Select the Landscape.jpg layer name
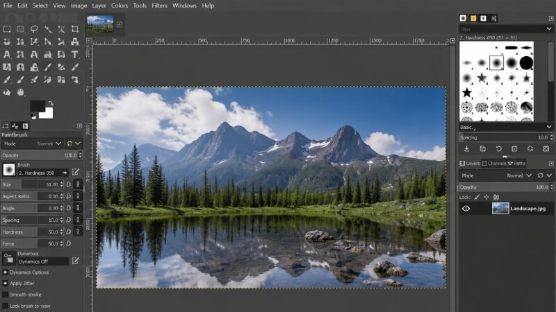Image resolution: width=556 pixels, height=312 pixels. pos(528,209)
